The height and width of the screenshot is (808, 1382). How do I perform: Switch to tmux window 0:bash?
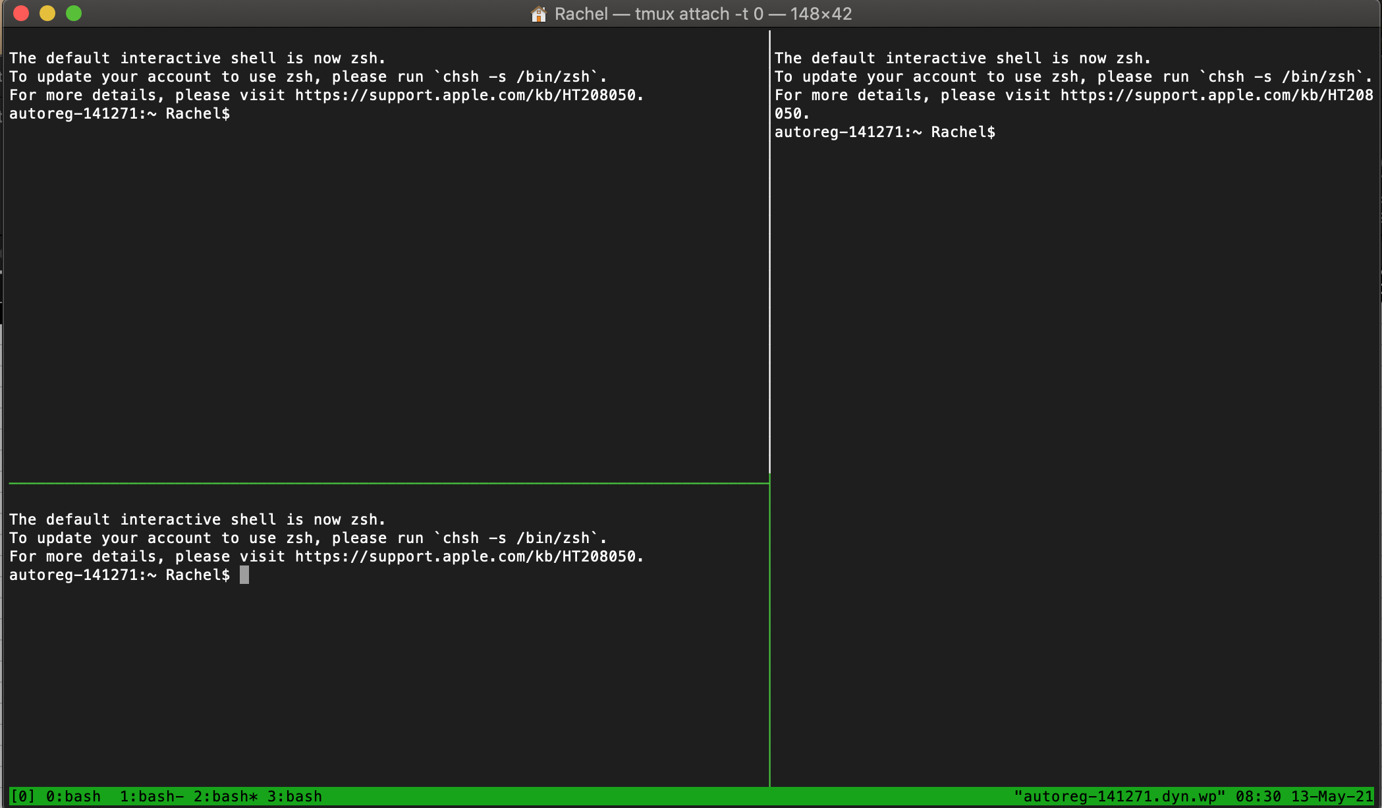[72, 796]
